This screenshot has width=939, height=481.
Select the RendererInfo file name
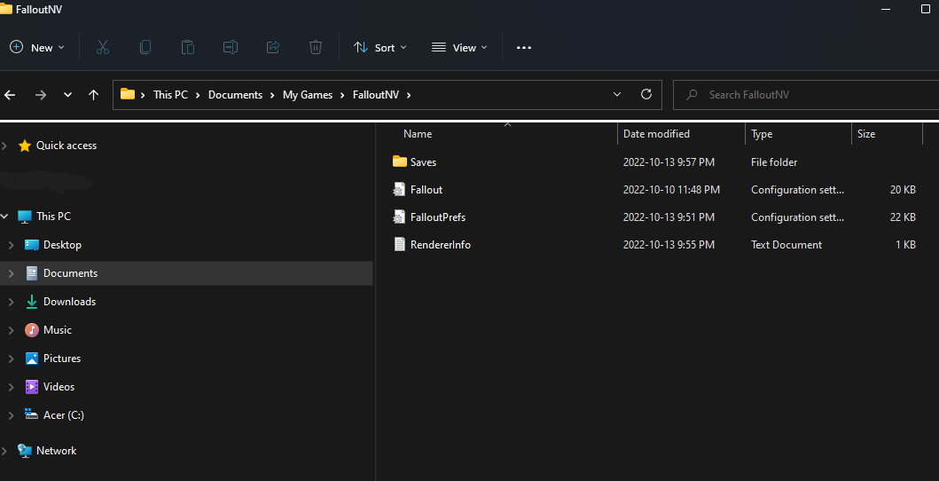click(x=440, y=244)
